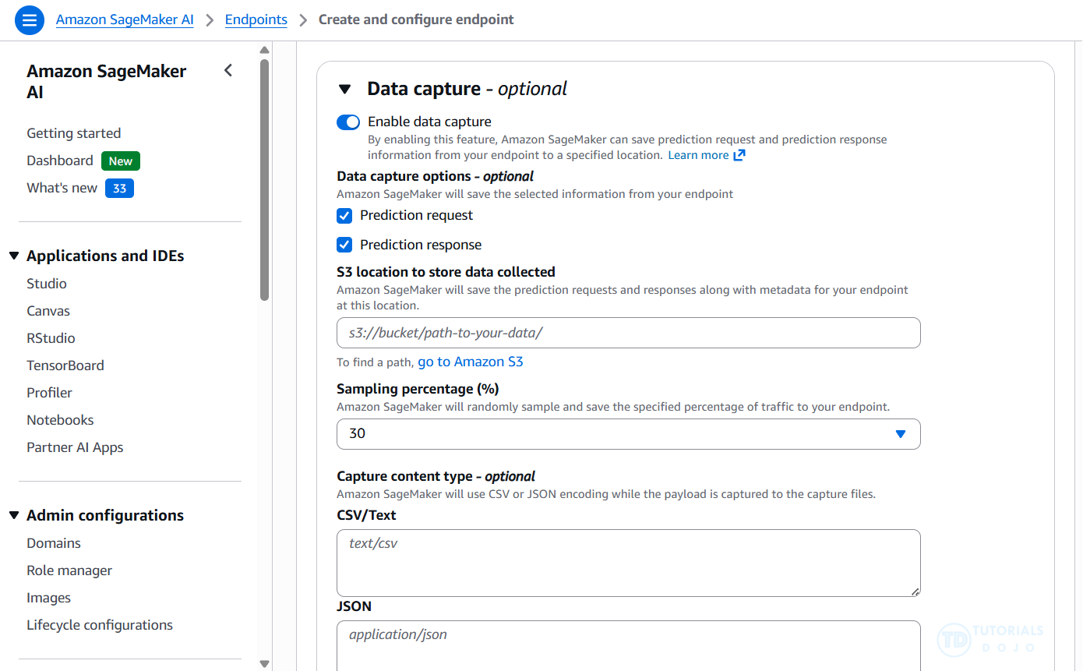Viewport: 1083px width, 671px height.
Task: Select Notebooks in the sidebar
Action: [60, 420]
